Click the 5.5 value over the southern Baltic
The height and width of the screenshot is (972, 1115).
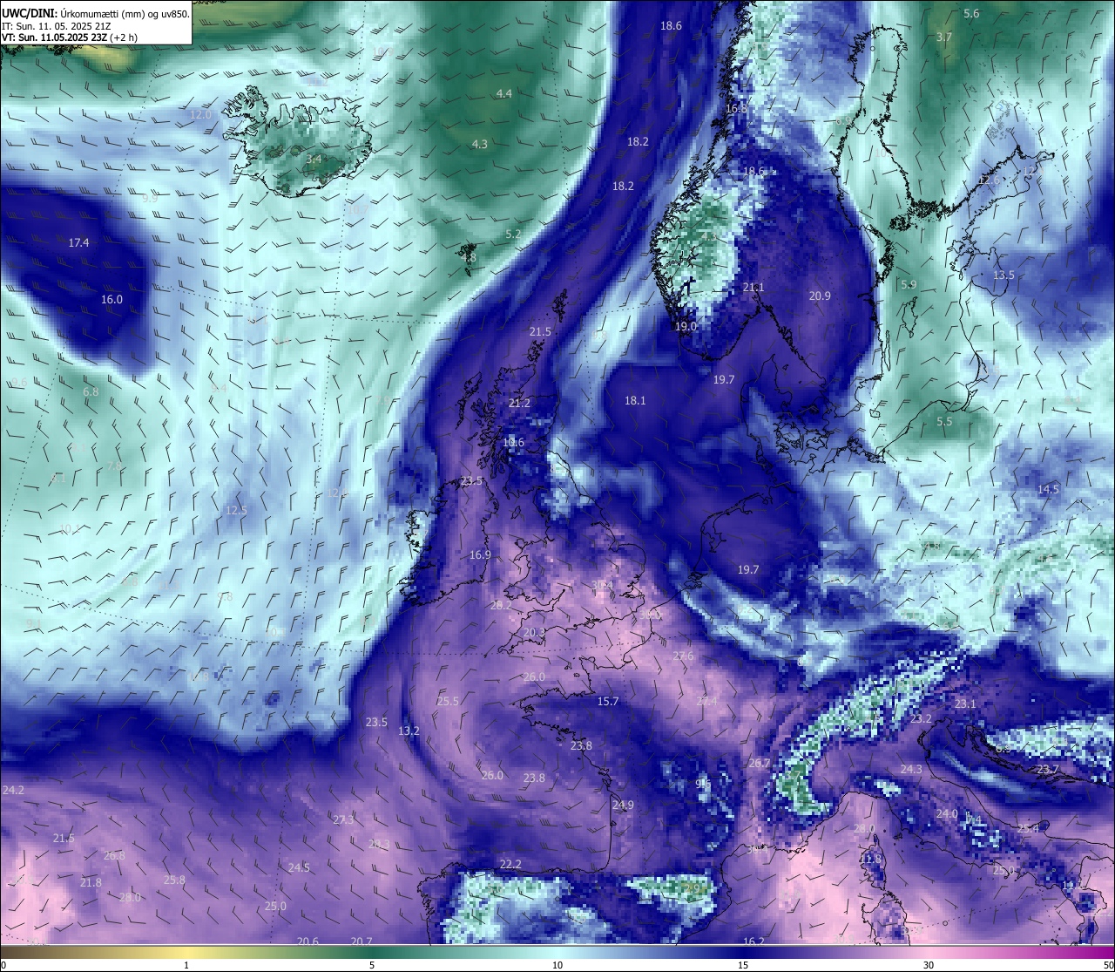pyautogui.click(x=944, y=421)
